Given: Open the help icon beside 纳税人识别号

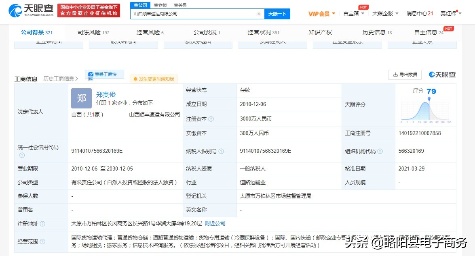Looking at the screenshot, I should click(x=221, y=151).
